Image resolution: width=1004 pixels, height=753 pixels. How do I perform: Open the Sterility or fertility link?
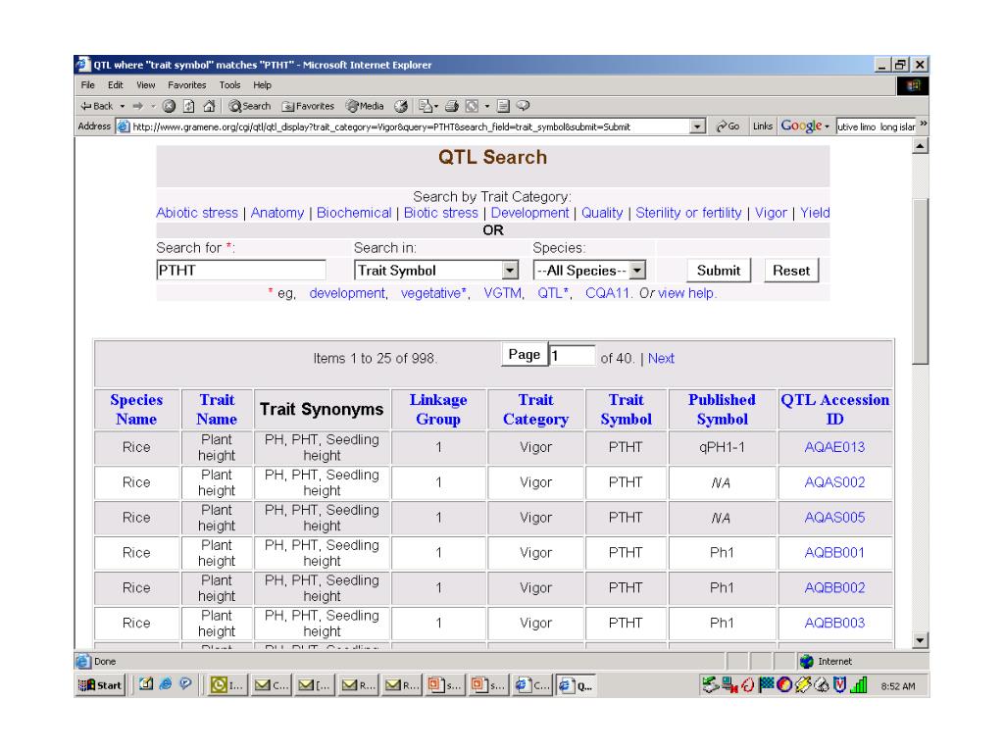pyautogui.click(x=688, y=213)
